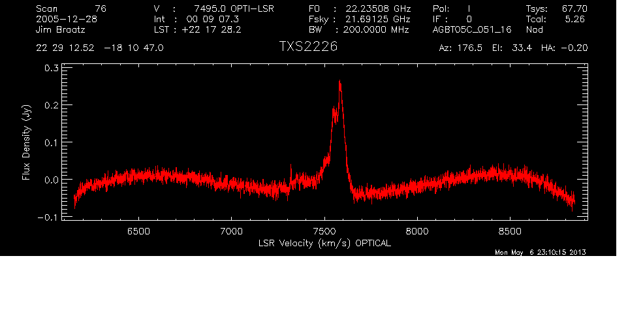Screen dimensions: 628x320
Task: Click the Tcal value 5.26
Action: point(574,19)
